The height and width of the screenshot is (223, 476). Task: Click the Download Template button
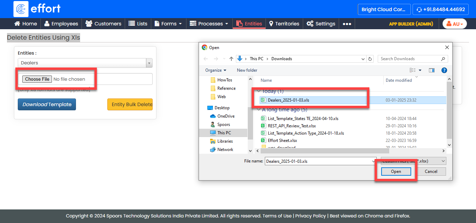point(47,104)
